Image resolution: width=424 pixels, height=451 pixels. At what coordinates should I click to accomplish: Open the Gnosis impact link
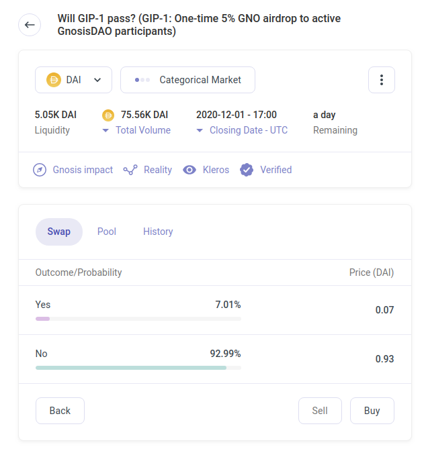click(83, 170)
